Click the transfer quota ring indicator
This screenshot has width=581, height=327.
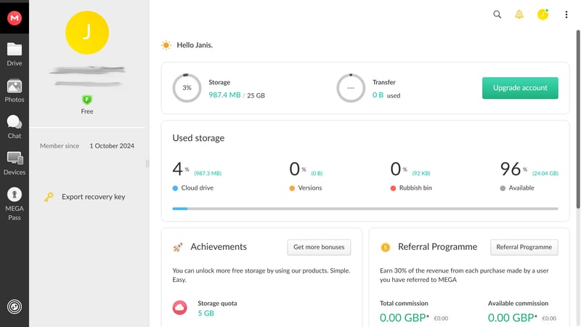click(x=351, y=88)
